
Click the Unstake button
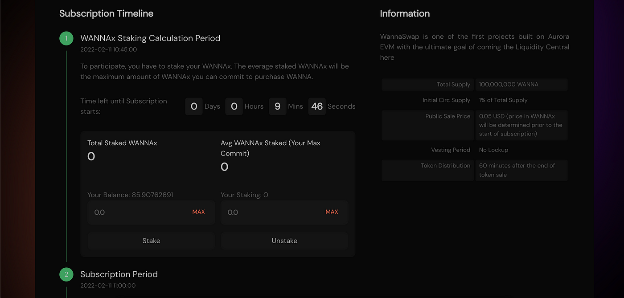(284, 241)
